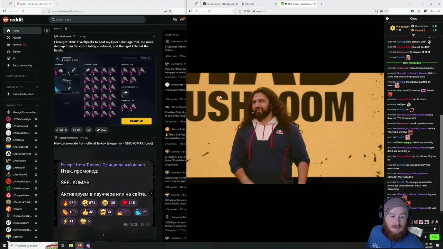Open Kick chat settings gear
Viewport: 443px width, 249px height.
point(425,237)
